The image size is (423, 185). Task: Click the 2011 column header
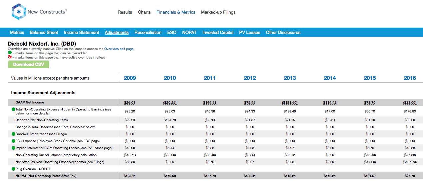(x=210, y=78)
